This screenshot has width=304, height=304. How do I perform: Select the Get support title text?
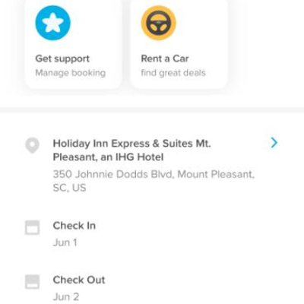(x=62, y=59)
